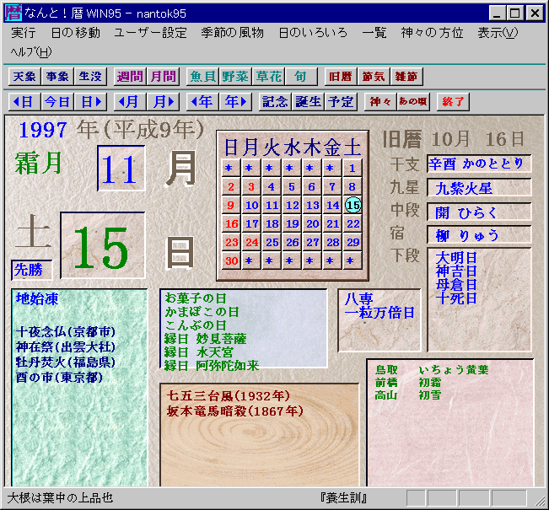Click 縁日 水天宮 entry

click(198, 352)
